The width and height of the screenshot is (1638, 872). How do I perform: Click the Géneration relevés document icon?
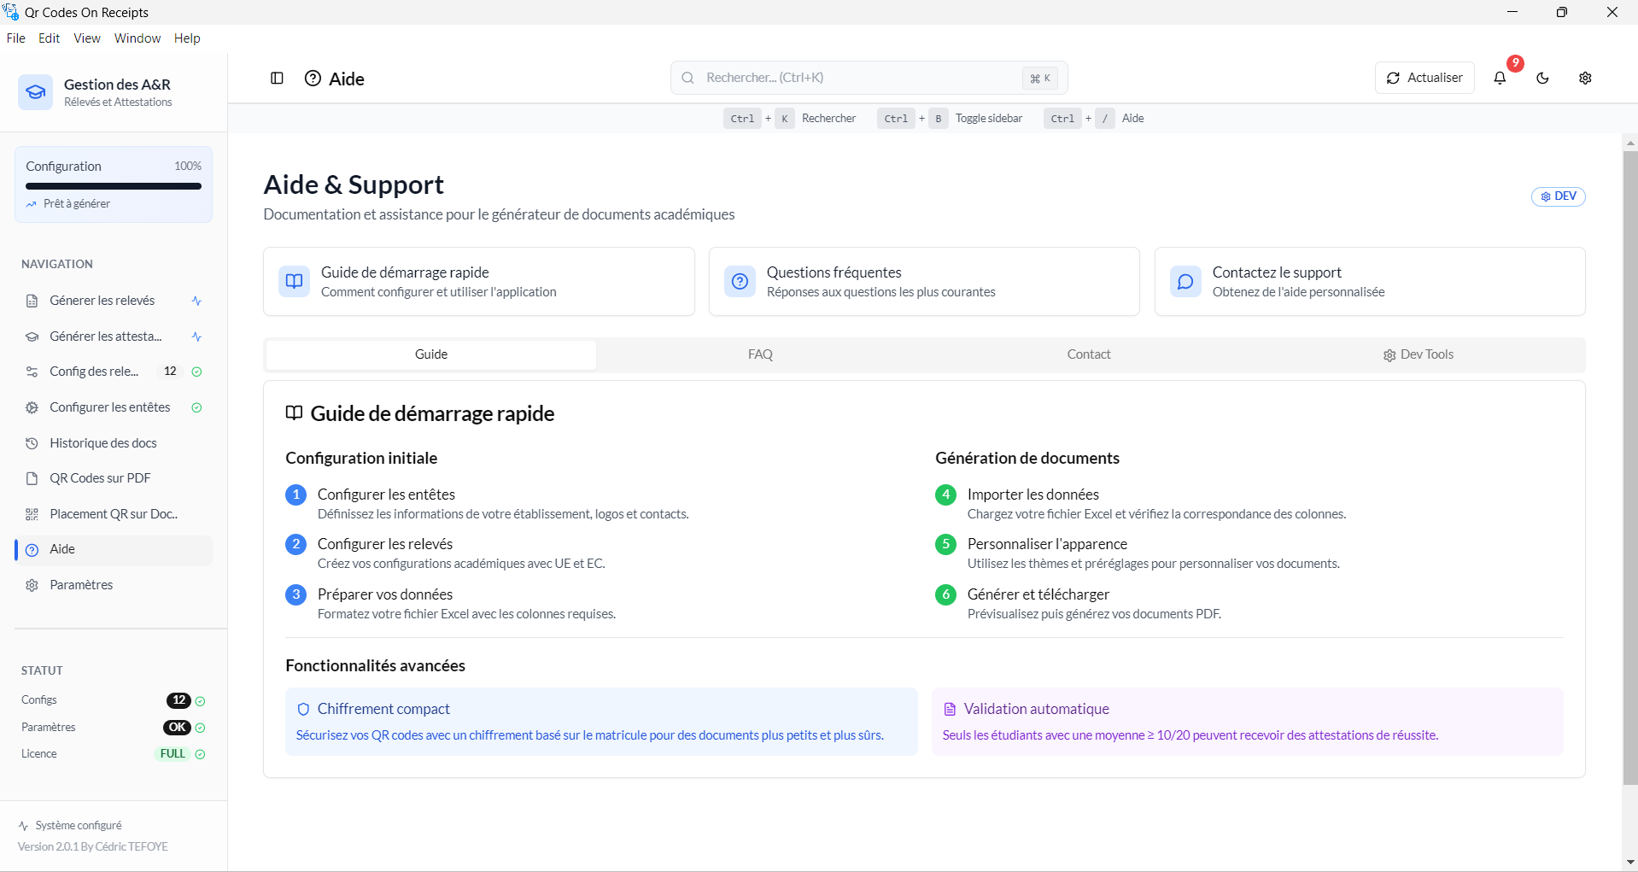point(32,301)
